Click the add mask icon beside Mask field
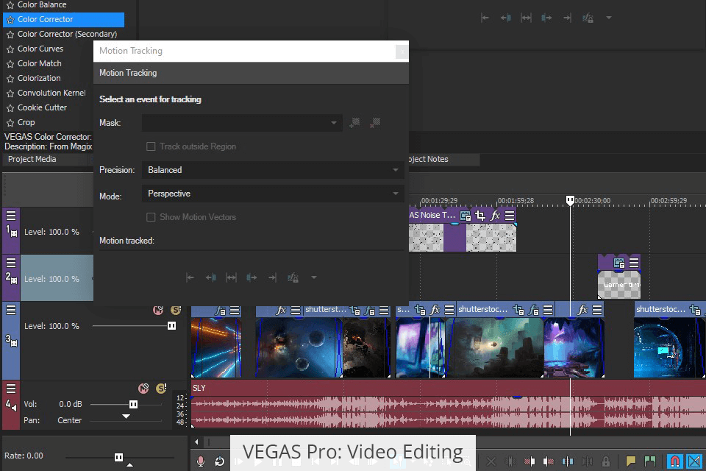This screenshot has height=471, width=706. (x=354, y=123)
